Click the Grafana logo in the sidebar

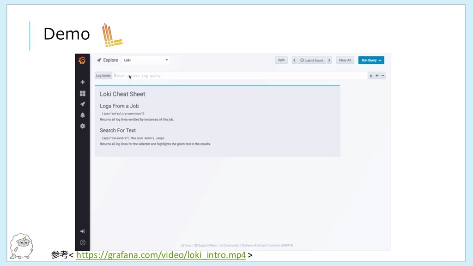pos(82,60)
